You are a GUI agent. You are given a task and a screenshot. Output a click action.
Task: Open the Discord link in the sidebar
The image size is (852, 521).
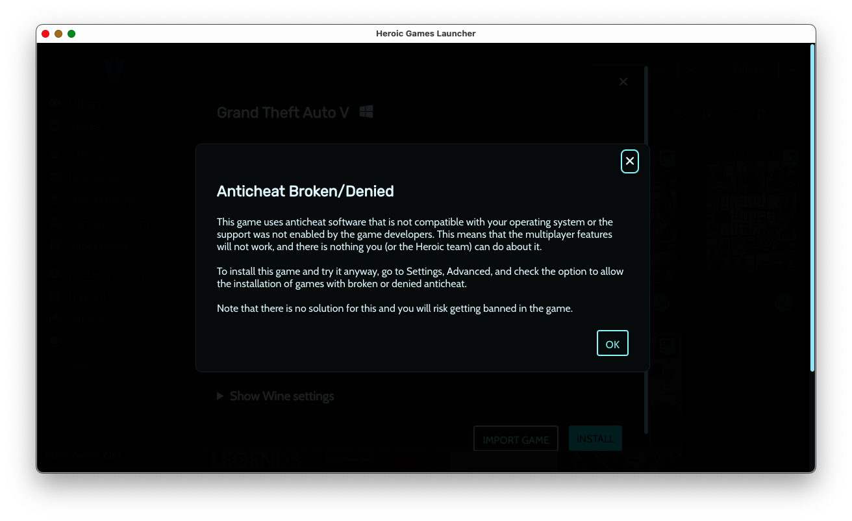pos(78,297)
